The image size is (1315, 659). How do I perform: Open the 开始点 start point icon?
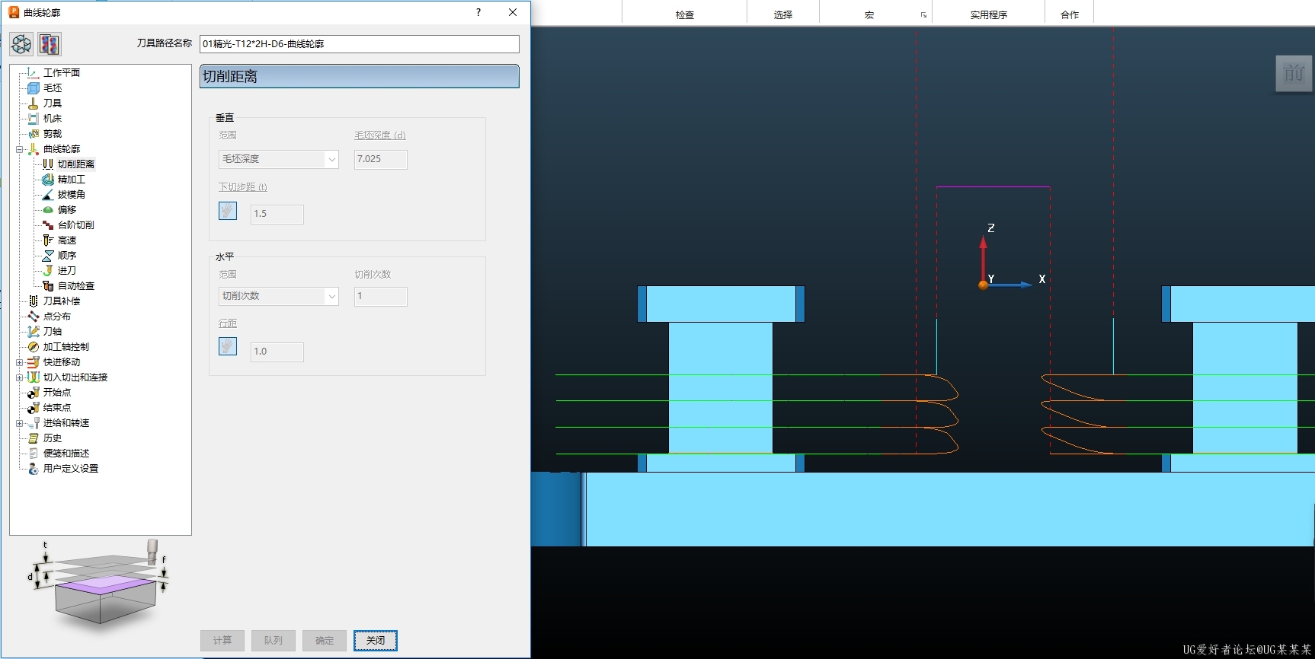coord(34,393)
